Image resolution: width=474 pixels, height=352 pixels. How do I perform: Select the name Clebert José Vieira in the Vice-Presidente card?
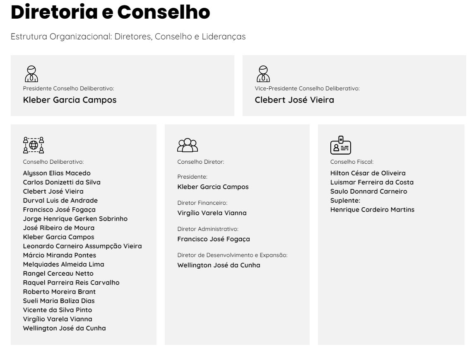(x=294, y=100)
